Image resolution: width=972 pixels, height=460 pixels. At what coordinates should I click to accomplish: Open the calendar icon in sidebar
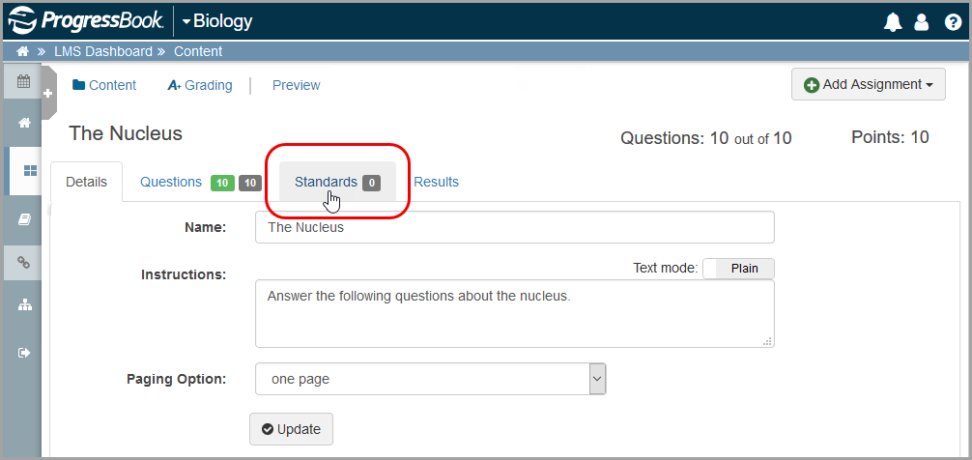pos(23,81)
